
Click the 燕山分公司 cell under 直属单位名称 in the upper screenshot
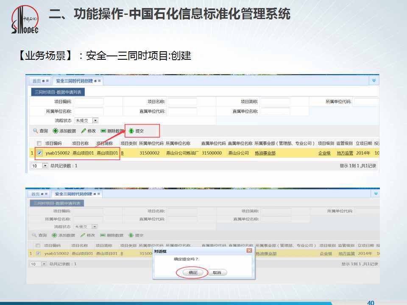click(239, 153)
